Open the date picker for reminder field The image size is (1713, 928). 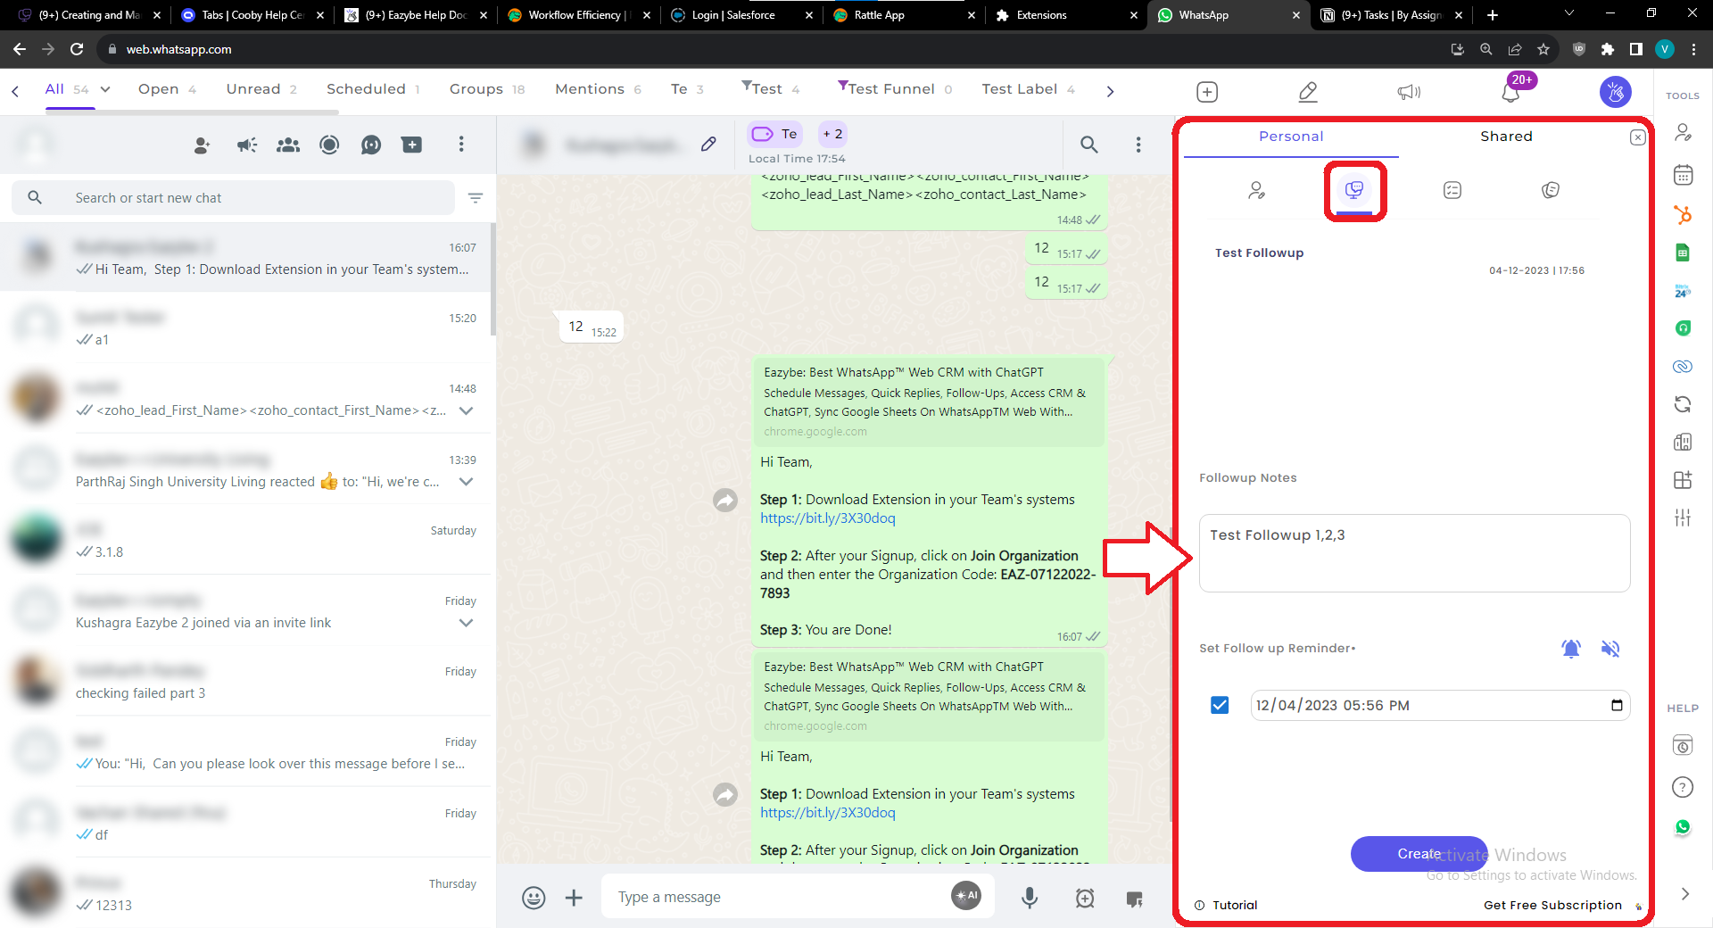click(1617, 706)
